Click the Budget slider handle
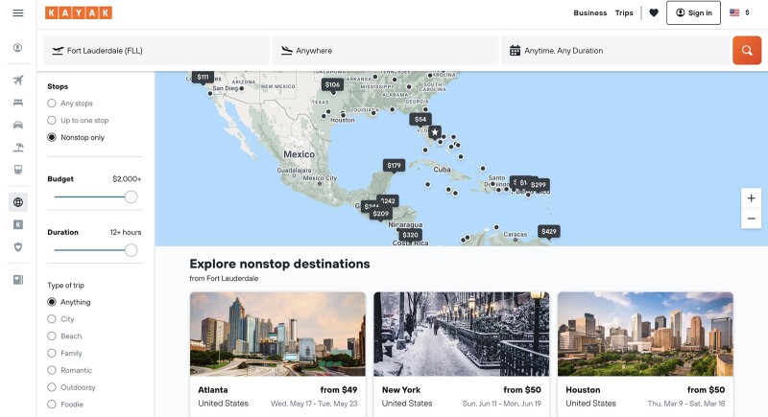This screenshot has width=768, height=417. tap(131, 197)
